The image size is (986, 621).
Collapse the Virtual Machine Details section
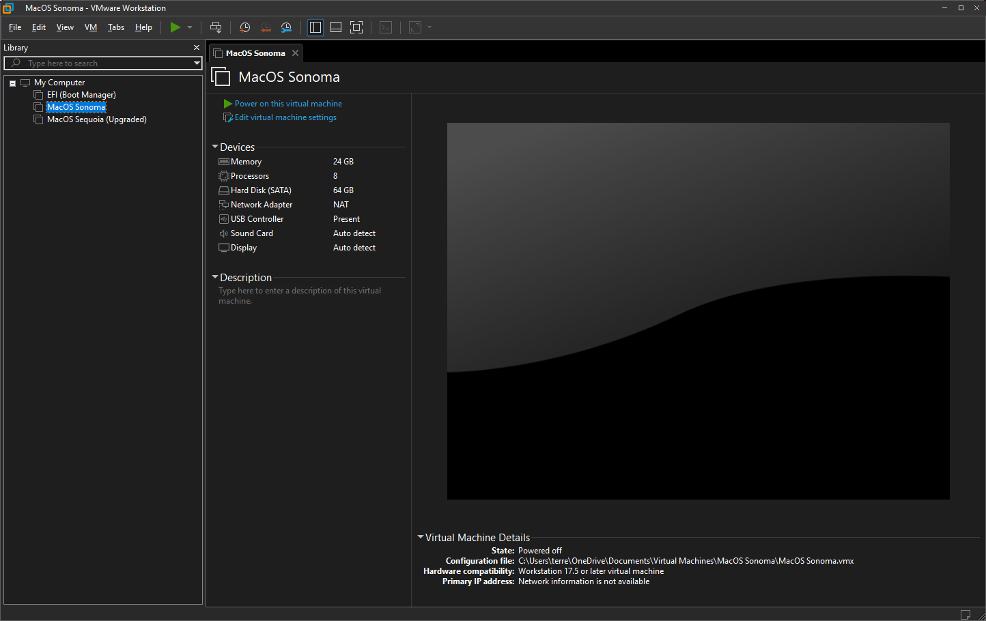pyautogui.click(x=421, y=537)
